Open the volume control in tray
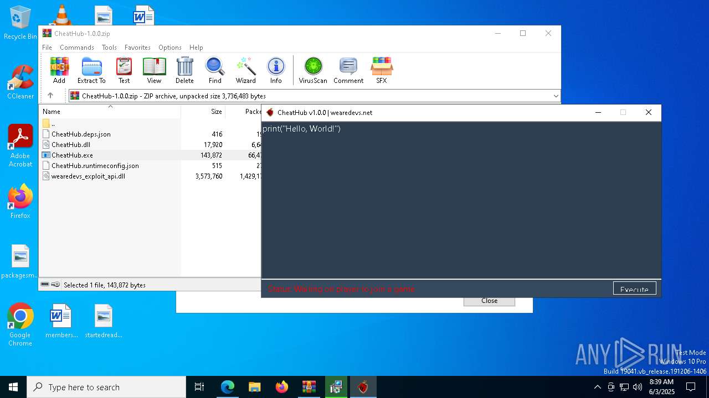This screenshot has width=709, height=398. (x=638, y=387)
